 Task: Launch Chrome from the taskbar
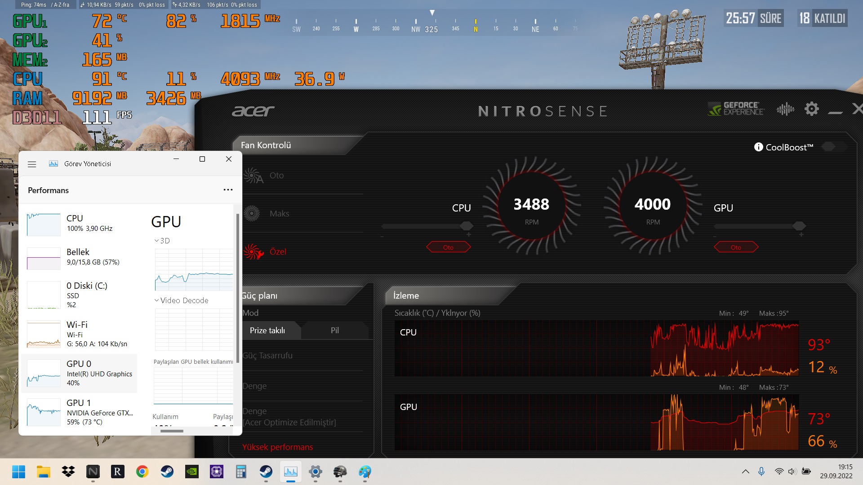coord(142,472)
